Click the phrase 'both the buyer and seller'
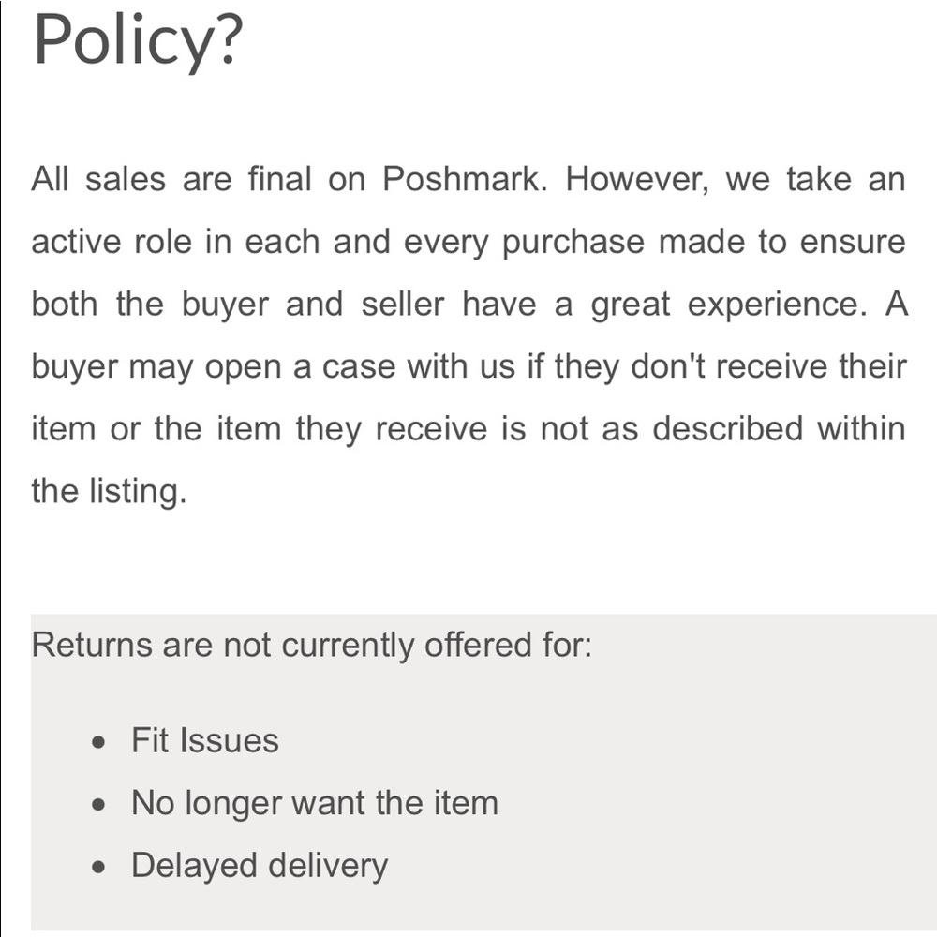Screen dimensions: 937x937 coord(238,304)
